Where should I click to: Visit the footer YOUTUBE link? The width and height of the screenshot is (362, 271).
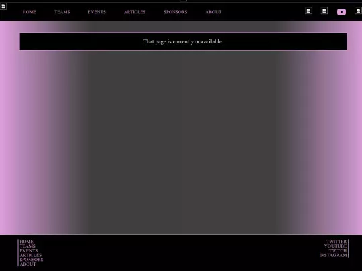(x=335, y=246)
